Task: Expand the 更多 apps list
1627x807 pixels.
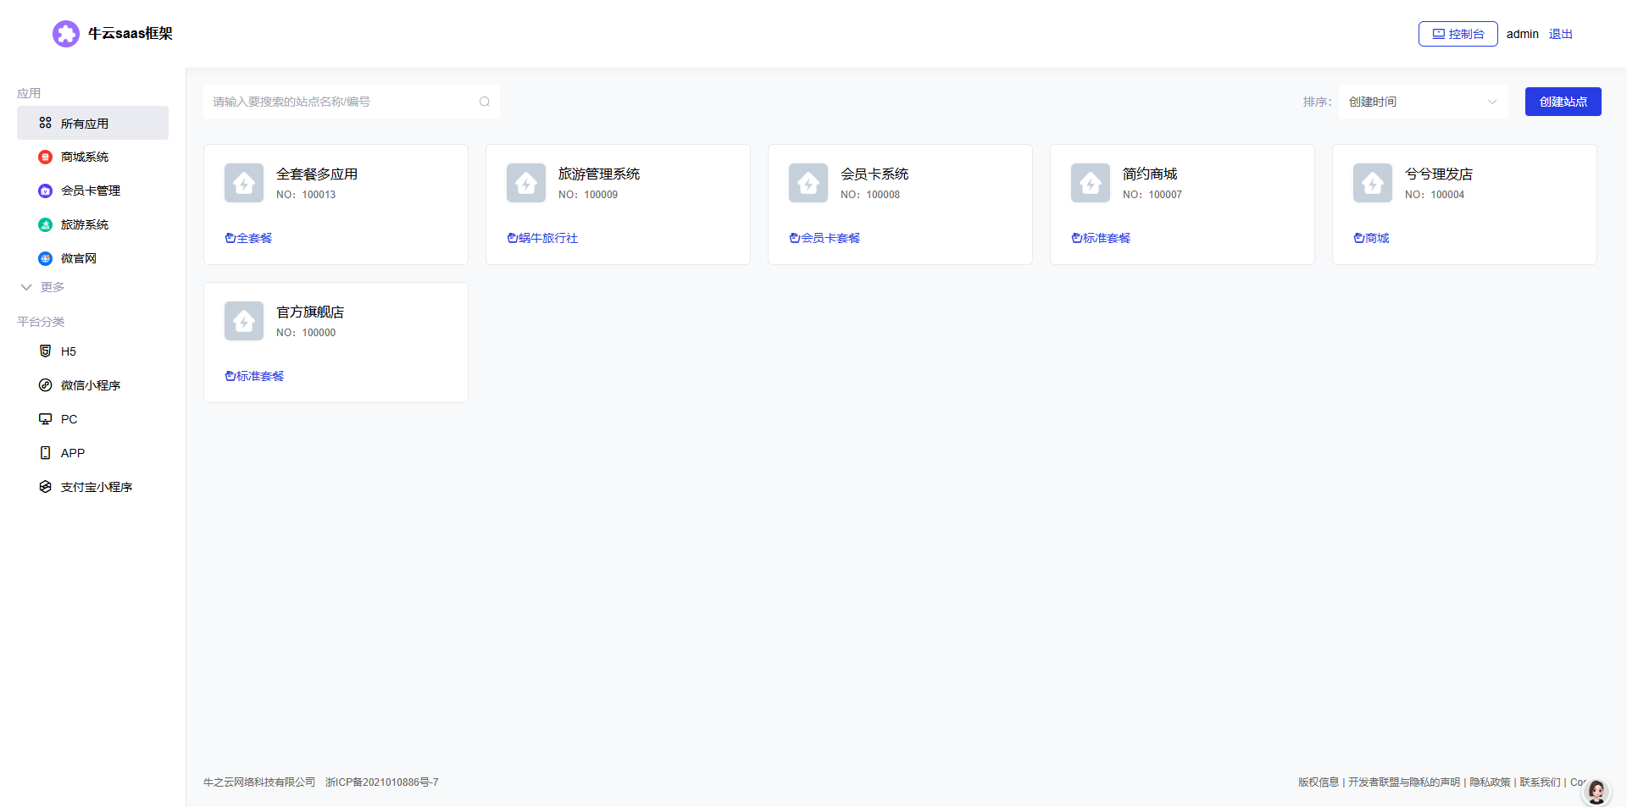Action: pyautogui.click(x=42, y=287)
